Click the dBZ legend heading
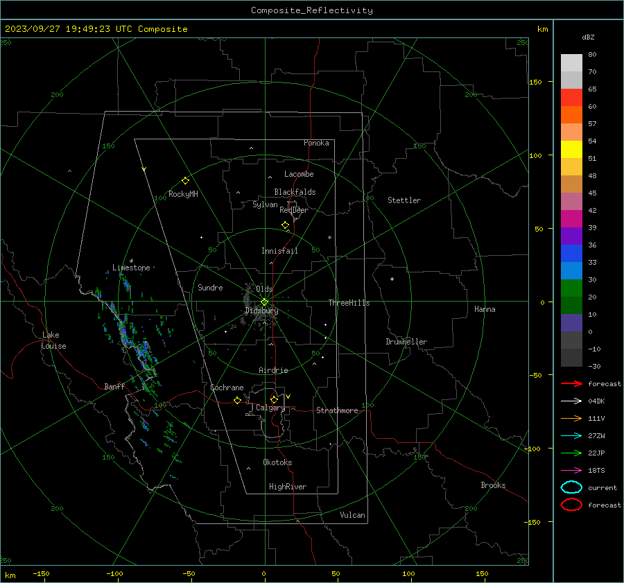The height and width of the screenshot is (583, 624). click(x=588, y=37)
